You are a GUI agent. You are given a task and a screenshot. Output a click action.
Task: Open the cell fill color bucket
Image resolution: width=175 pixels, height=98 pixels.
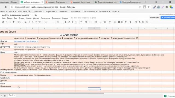click(x=81, y=22)
